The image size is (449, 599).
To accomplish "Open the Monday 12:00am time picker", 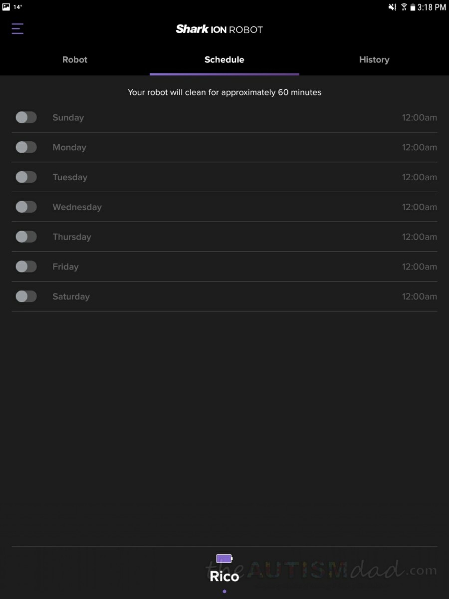I will click(420, 147).
